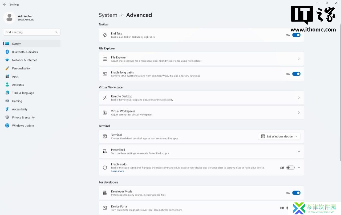This screenshot has height=215, width=341.
Task: Disable the Enable long paths toggle
Action: [x=296, y=74]
